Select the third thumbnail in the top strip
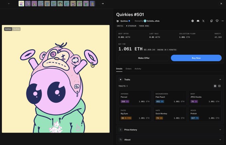 click(x=34, y=4)
